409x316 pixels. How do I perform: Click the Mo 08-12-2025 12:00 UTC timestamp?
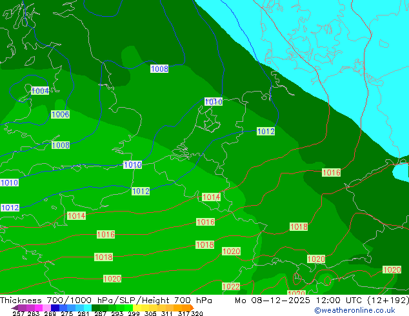click(x=299, y=301)
